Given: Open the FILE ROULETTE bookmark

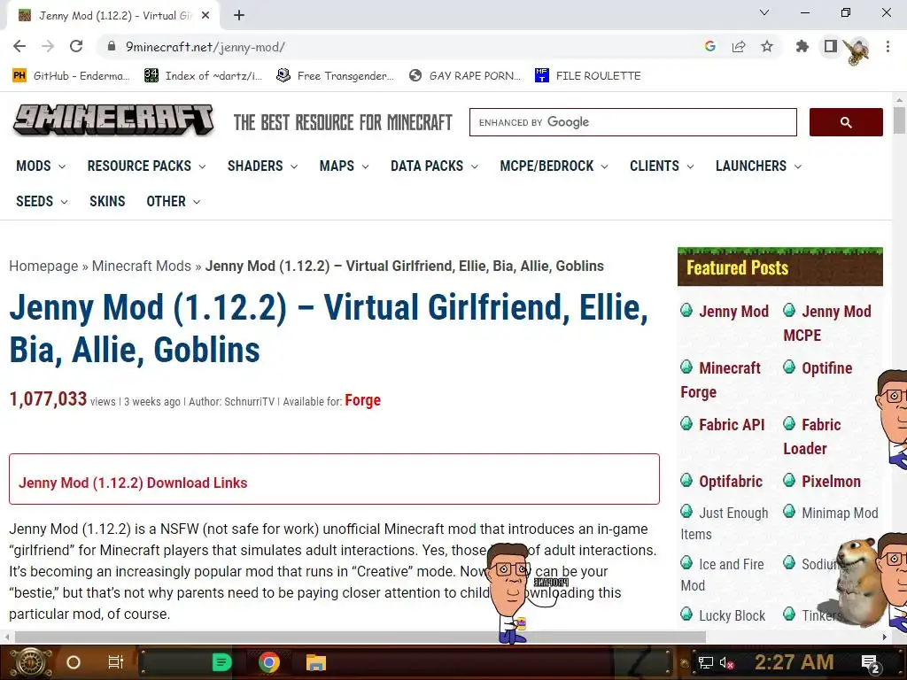Looking at the screenshot, I should click(588, 76).
